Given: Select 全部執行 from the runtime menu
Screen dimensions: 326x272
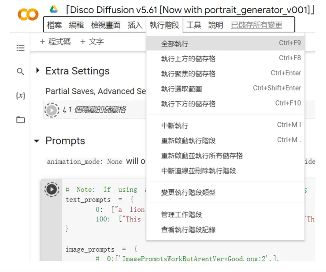Looking at the screenshot, I should (175, 44).
